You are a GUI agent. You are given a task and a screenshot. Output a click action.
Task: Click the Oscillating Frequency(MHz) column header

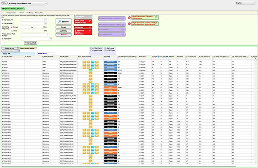128,57
